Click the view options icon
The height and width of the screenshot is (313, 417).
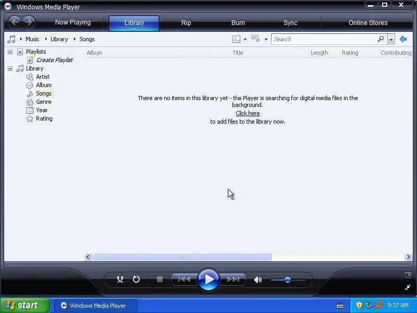(x=255, y=39)
